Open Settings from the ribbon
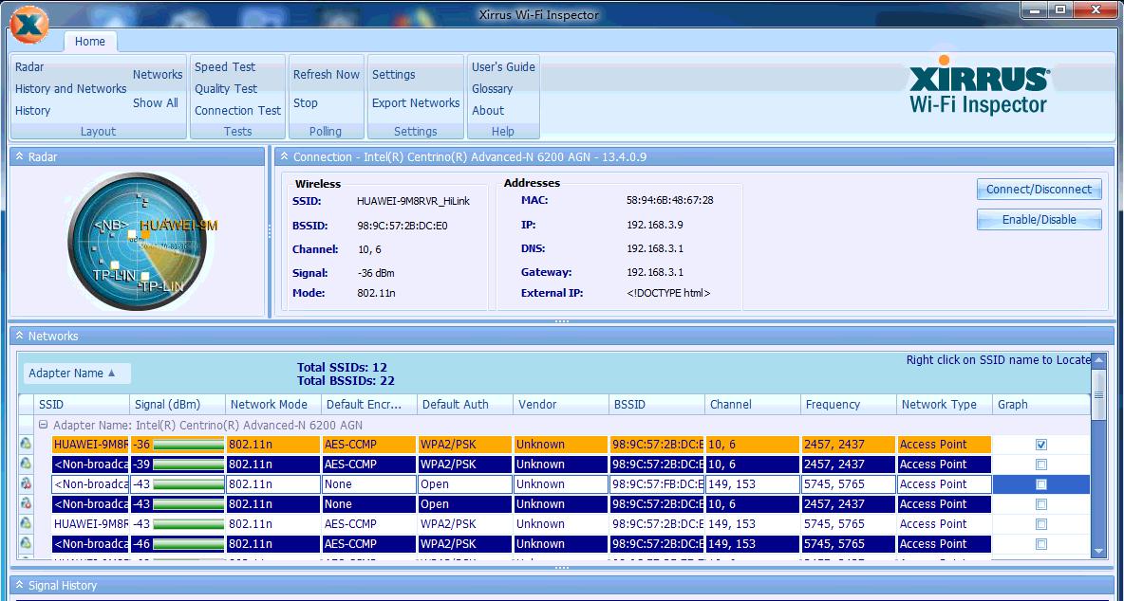 tap(394, 74)
